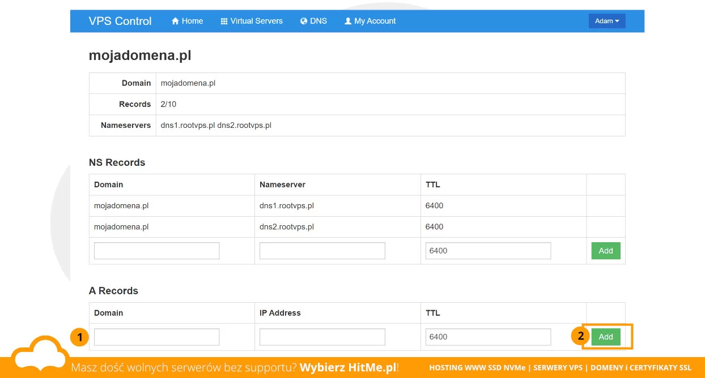Add the NS record with the Add button
Viewport: 705px width, 378px height.
(x=606, y=251)
